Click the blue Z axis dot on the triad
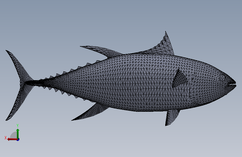This screenshot has width=242, height=157. click(18, 140)
